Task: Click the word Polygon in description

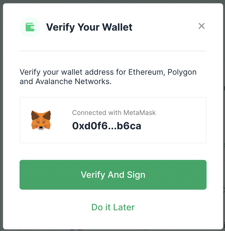Action: (182, 72)
